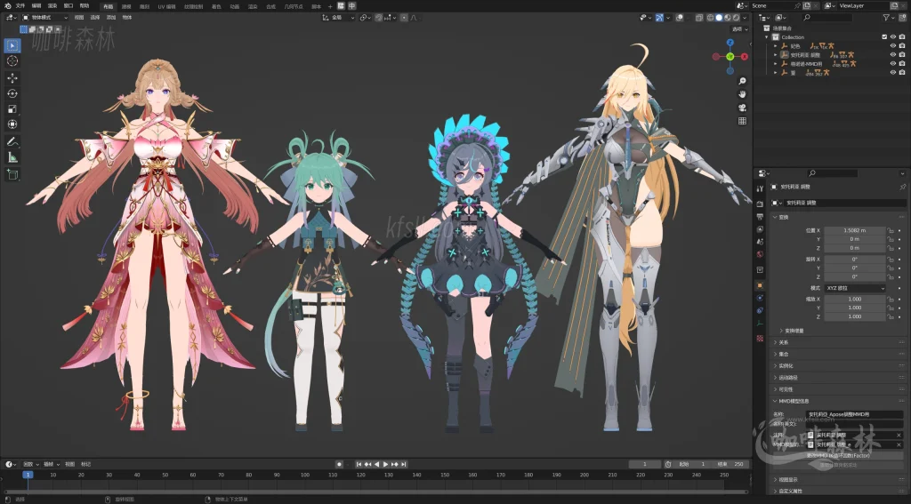The height and width of the screenshot is (504, 911).
Task: Click the add workspace plus button
Action: [x=330, y=6]
